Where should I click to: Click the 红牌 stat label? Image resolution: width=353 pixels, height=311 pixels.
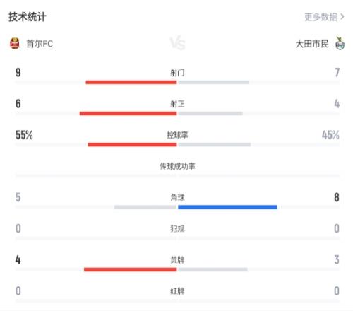[x=177, y=291]
